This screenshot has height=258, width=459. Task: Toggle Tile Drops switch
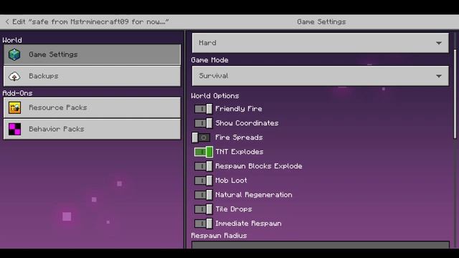(x=204, y=209)
